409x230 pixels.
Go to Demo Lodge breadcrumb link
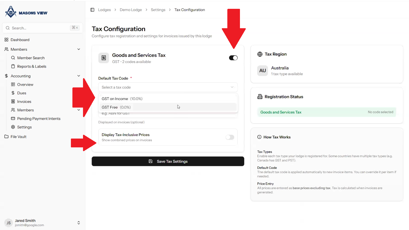tap(131, 10)
